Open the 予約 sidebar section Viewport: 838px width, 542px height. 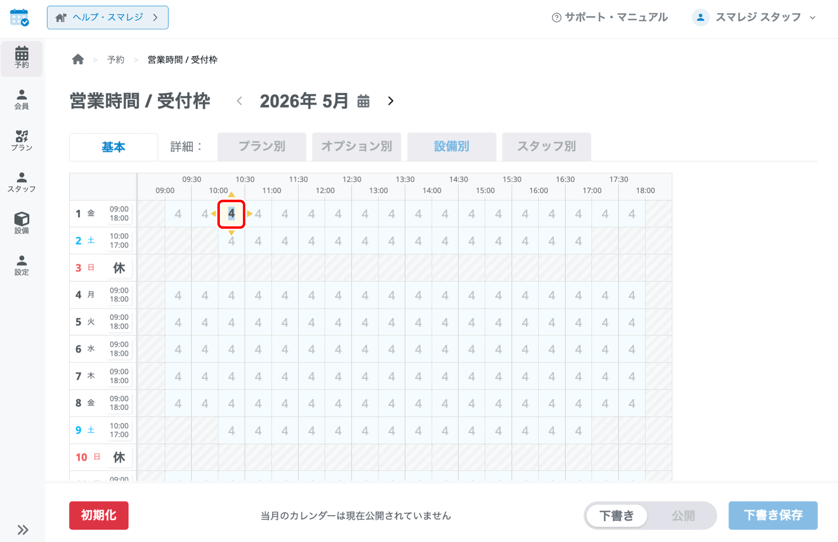point(22,58)
